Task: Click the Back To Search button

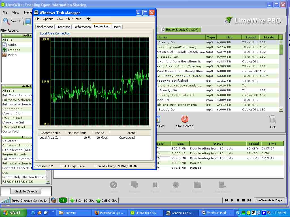Action: tap(26, 191)
